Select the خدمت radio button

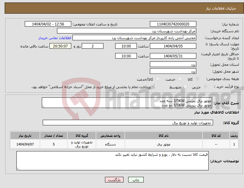(180, 79)
